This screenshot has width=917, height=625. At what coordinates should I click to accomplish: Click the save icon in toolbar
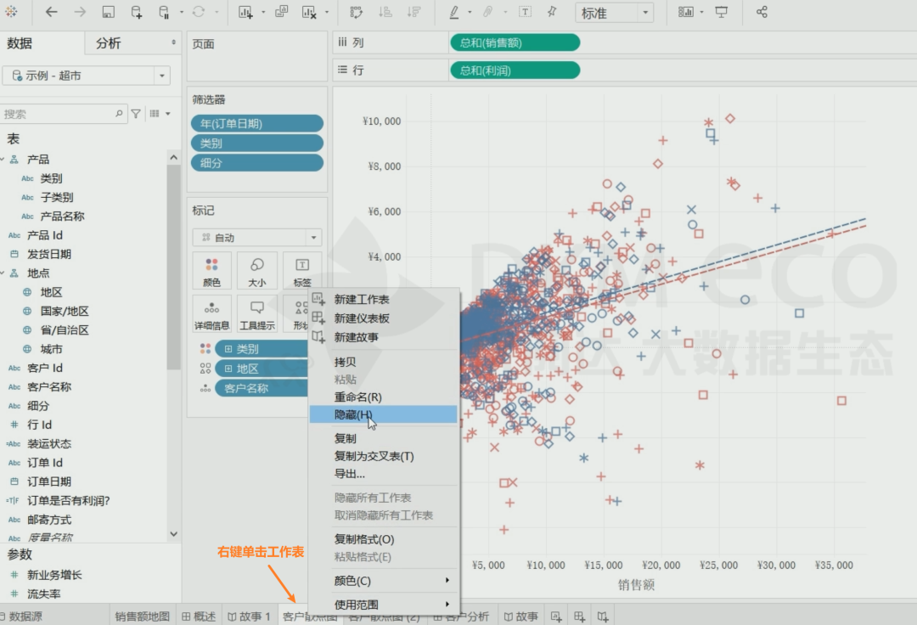point(108,12)
